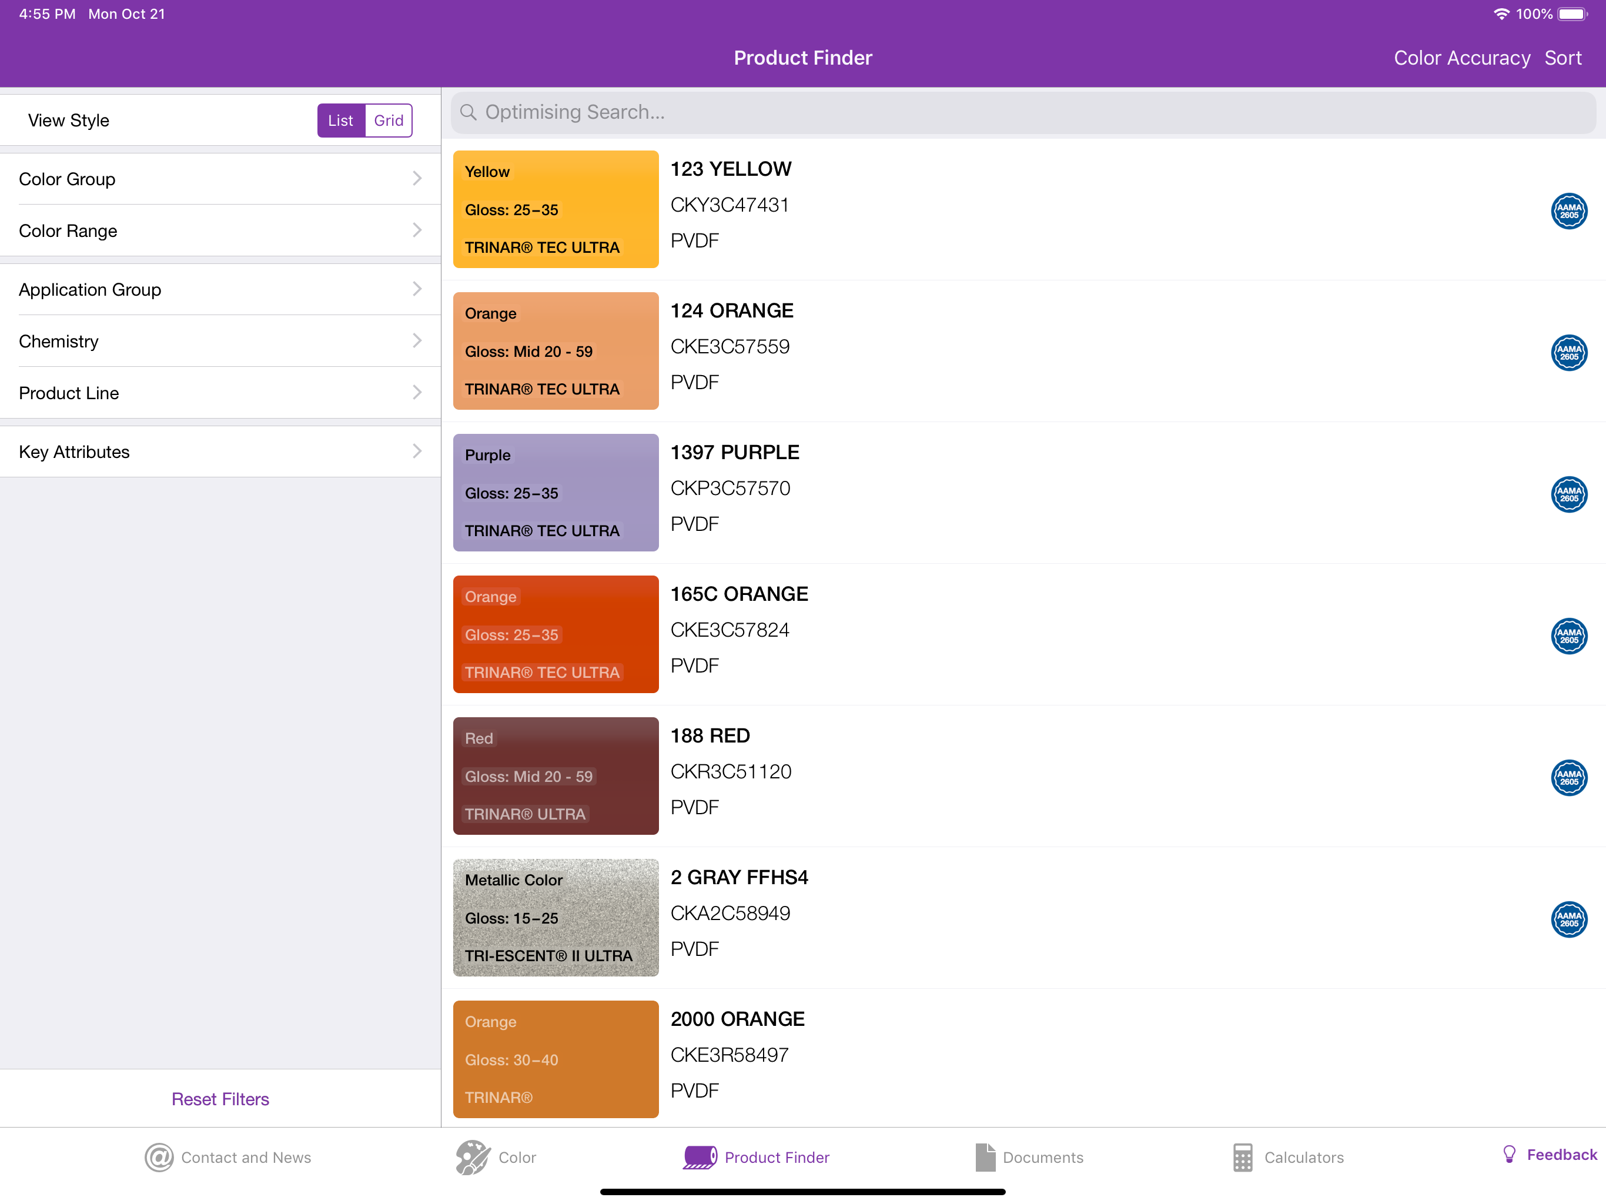Check the battery status icon
Viewport: 1606px width, 1204px height.
[x=1572, y=14]
